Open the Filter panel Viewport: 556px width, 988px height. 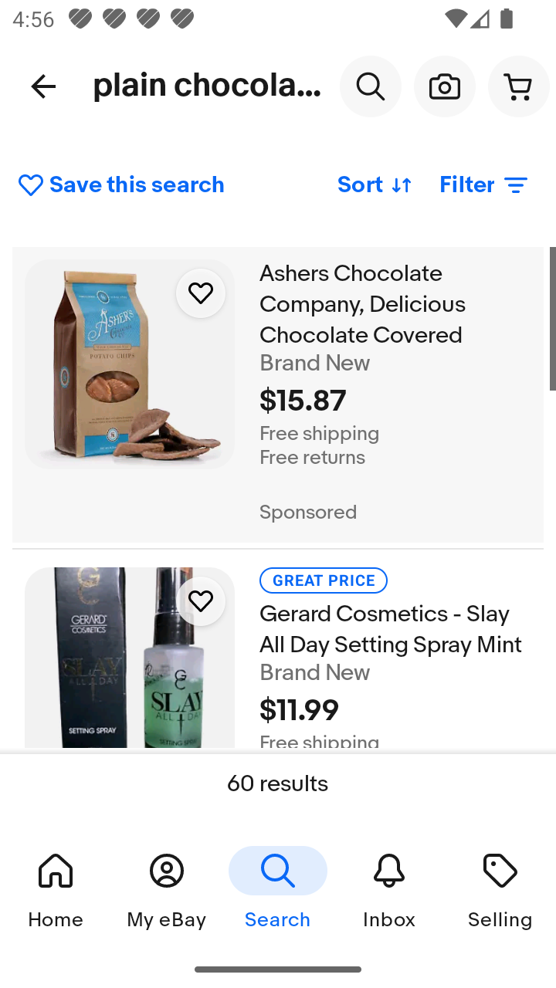(467, 185)
